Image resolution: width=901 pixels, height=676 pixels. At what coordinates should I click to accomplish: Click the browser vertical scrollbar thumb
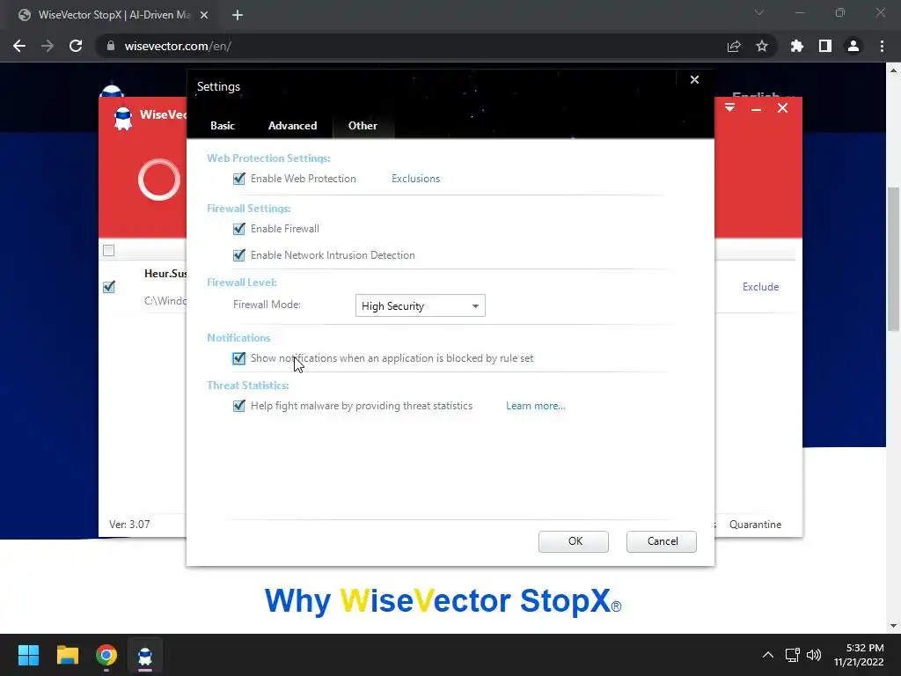(x=893, y=259)
